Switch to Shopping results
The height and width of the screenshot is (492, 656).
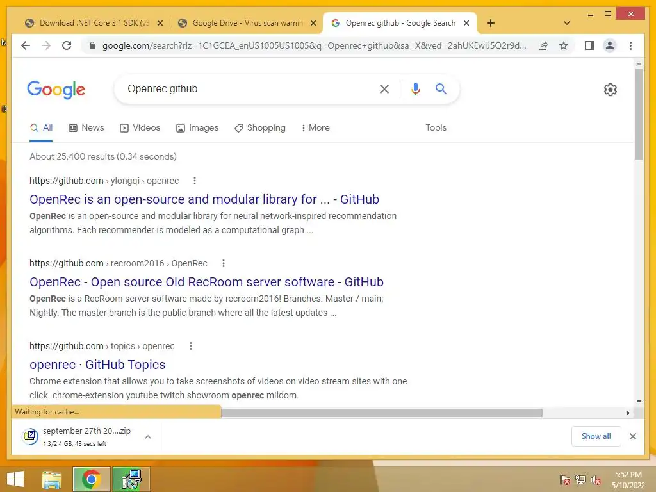[260, 127]
